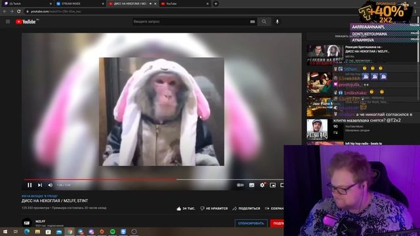The width and height of the screenshot is (420, 236).
Task: Click the youtube.com address bar
Action: pos(188,12)
